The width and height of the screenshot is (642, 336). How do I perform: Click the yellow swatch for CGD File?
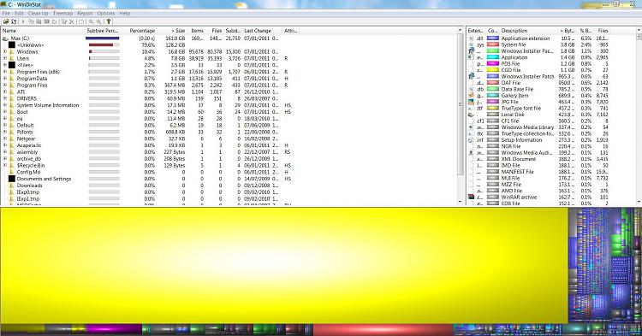(x=492, y=70)
